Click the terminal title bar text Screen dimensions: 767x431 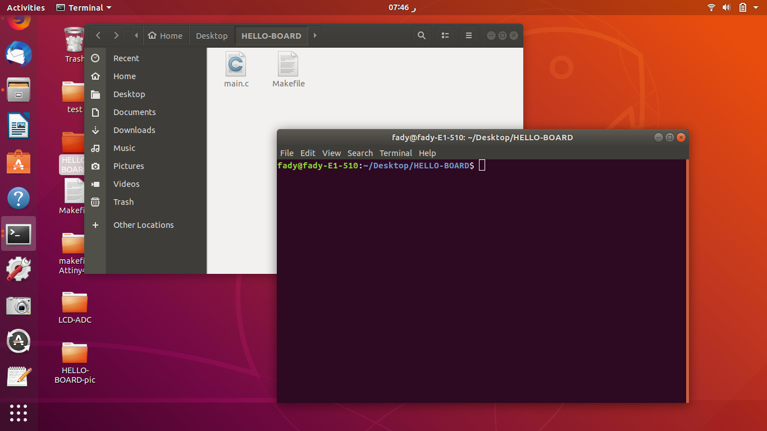click(482, 137)
